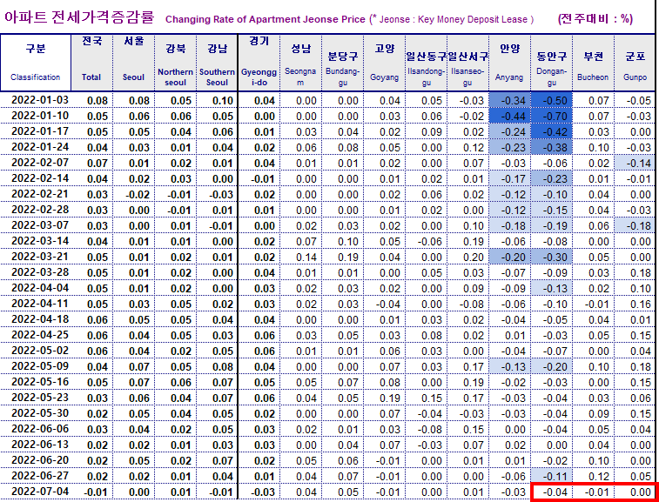Select the 2022-03-14 date cell

coord(36,241)
